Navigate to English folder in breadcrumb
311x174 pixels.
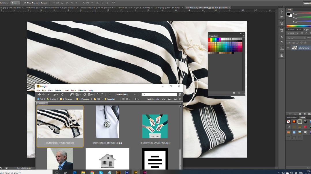[52, 99]
